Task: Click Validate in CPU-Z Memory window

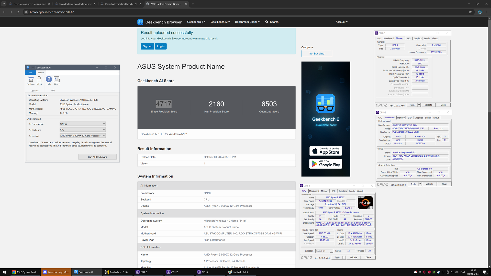Action: coord(428,105)
